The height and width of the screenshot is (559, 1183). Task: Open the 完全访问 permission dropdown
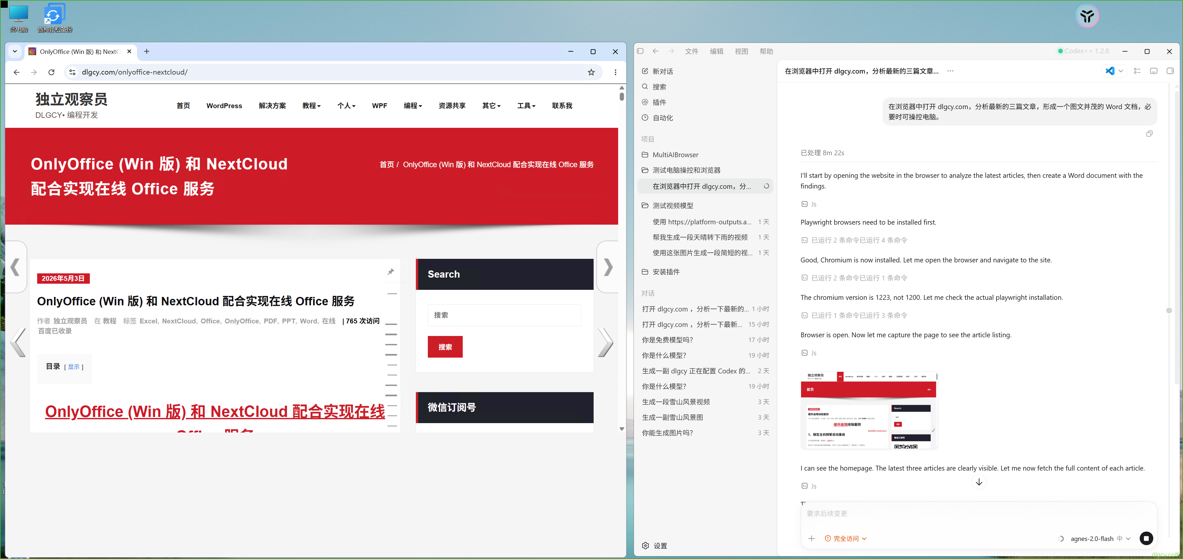[x=845, y=539]
